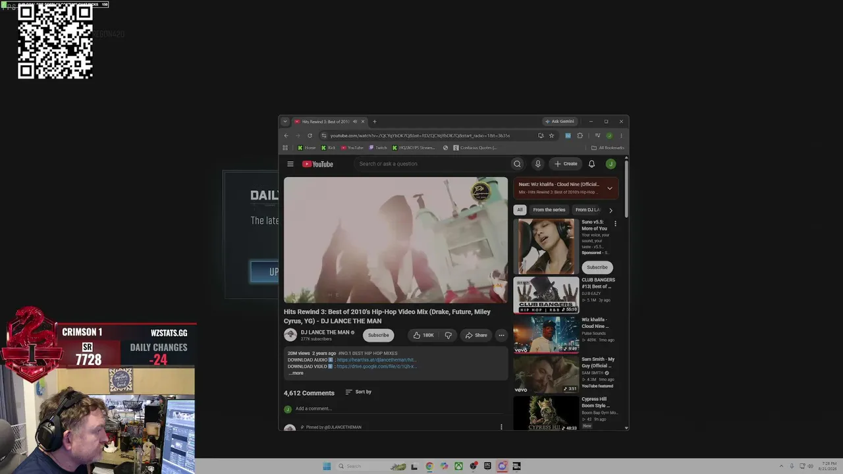The height and width of the screenshot is (474, 843).
Task: Open the YouTube guide hamburger menu
Action: pos(290,164)
